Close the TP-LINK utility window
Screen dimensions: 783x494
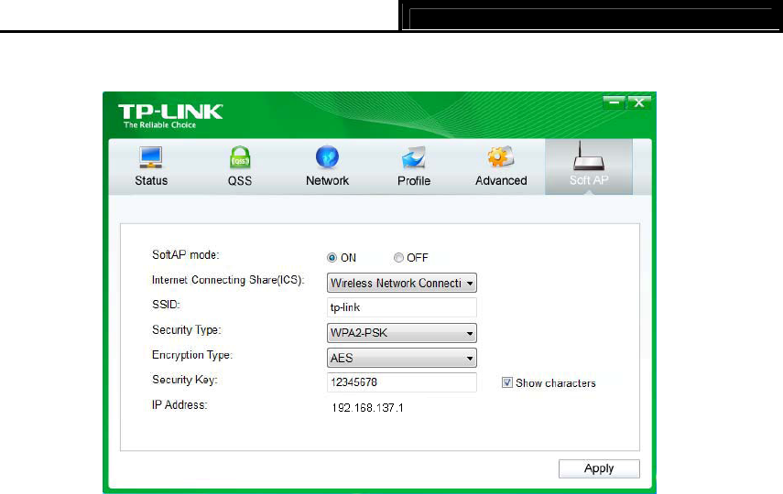(x=638, y=102)
